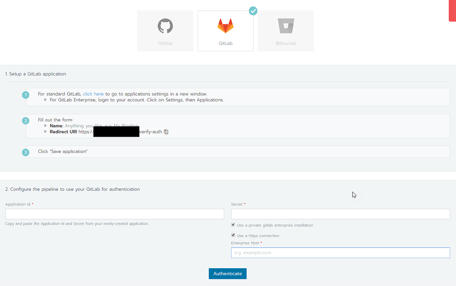The width and height of the screenshot is (456, 286).
Task: Focus the Application Id input field
Action: [x=114, y=214]
